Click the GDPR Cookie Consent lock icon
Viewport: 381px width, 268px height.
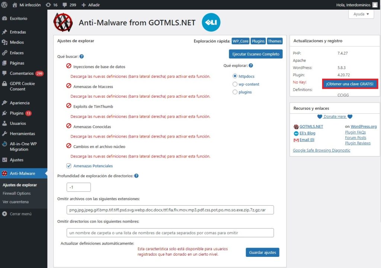4,84
